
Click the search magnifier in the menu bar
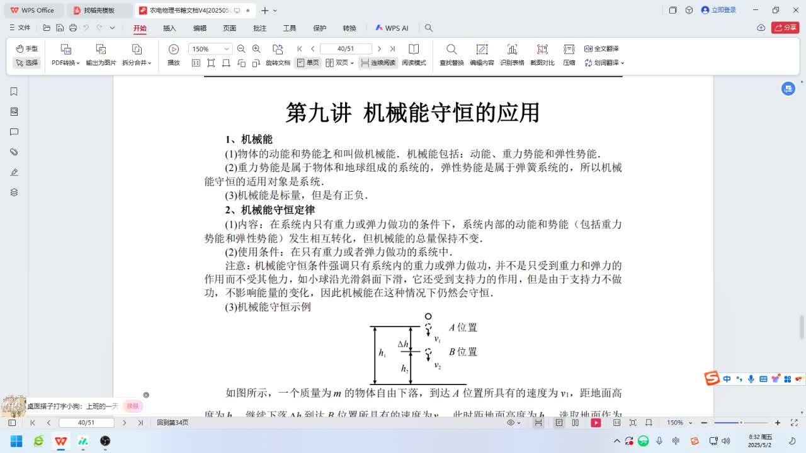pyautogui.click(x=429, y=28)
